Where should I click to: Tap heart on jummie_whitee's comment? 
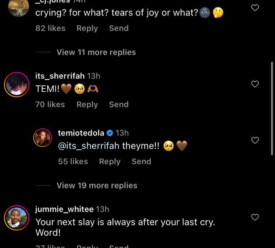click(255, 217)
